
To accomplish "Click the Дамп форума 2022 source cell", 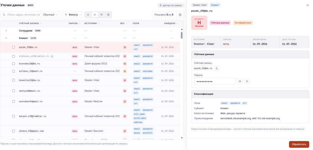I will (96, 64).
